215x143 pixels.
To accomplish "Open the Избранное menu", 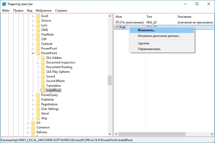I will (x=44, y=10).
